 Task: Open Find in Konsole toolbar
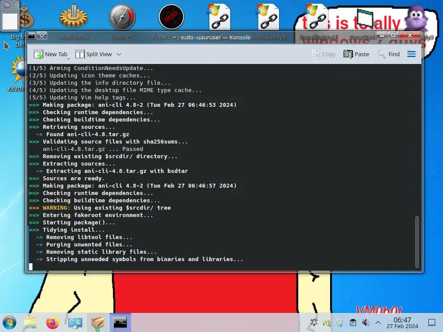click(x=389, y=54)
